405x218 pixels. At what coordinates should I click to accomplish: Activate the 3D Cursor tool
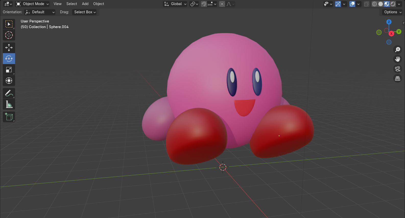[x=9, y=35]
